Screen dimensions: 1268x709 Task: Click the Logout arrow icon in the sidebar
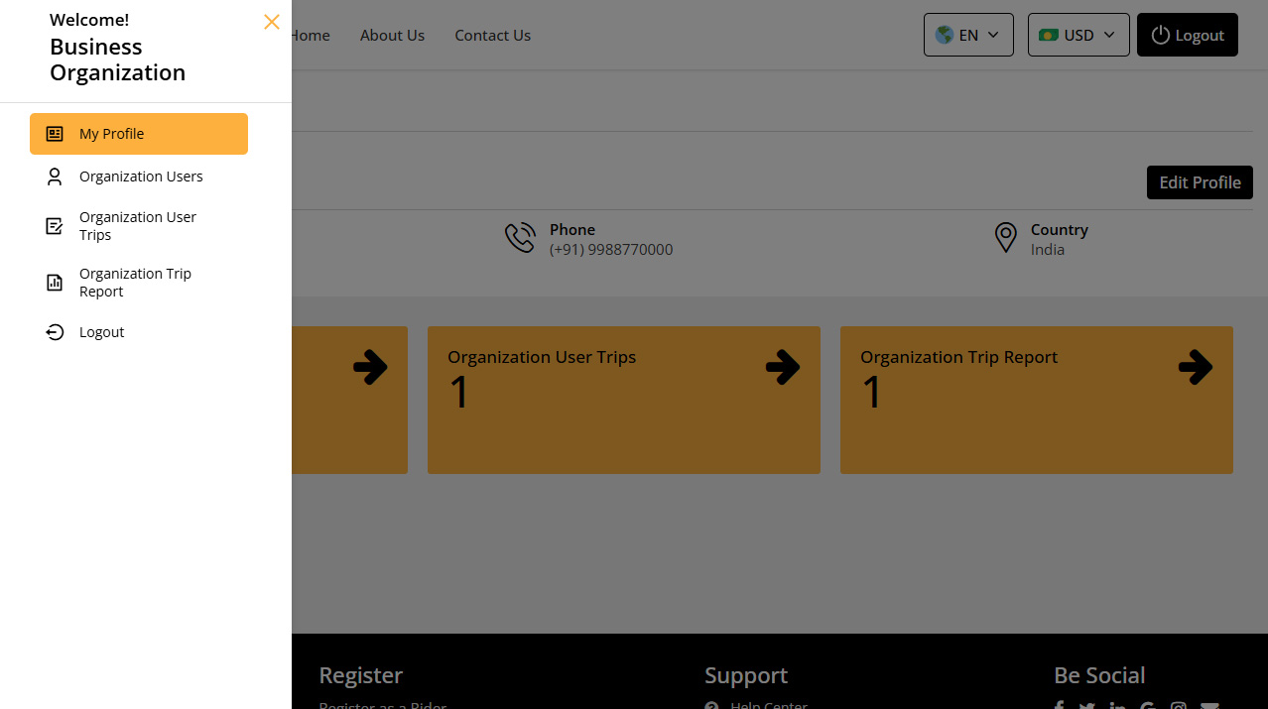coord(54,331)
